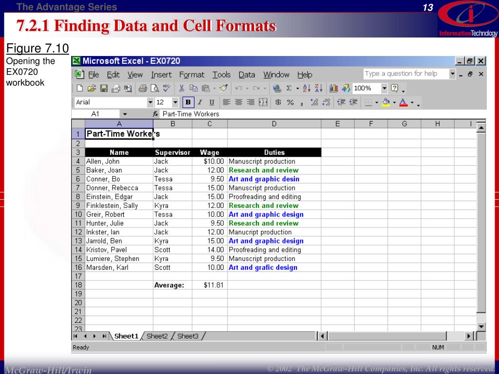Undo the last action

click(239, 89)
